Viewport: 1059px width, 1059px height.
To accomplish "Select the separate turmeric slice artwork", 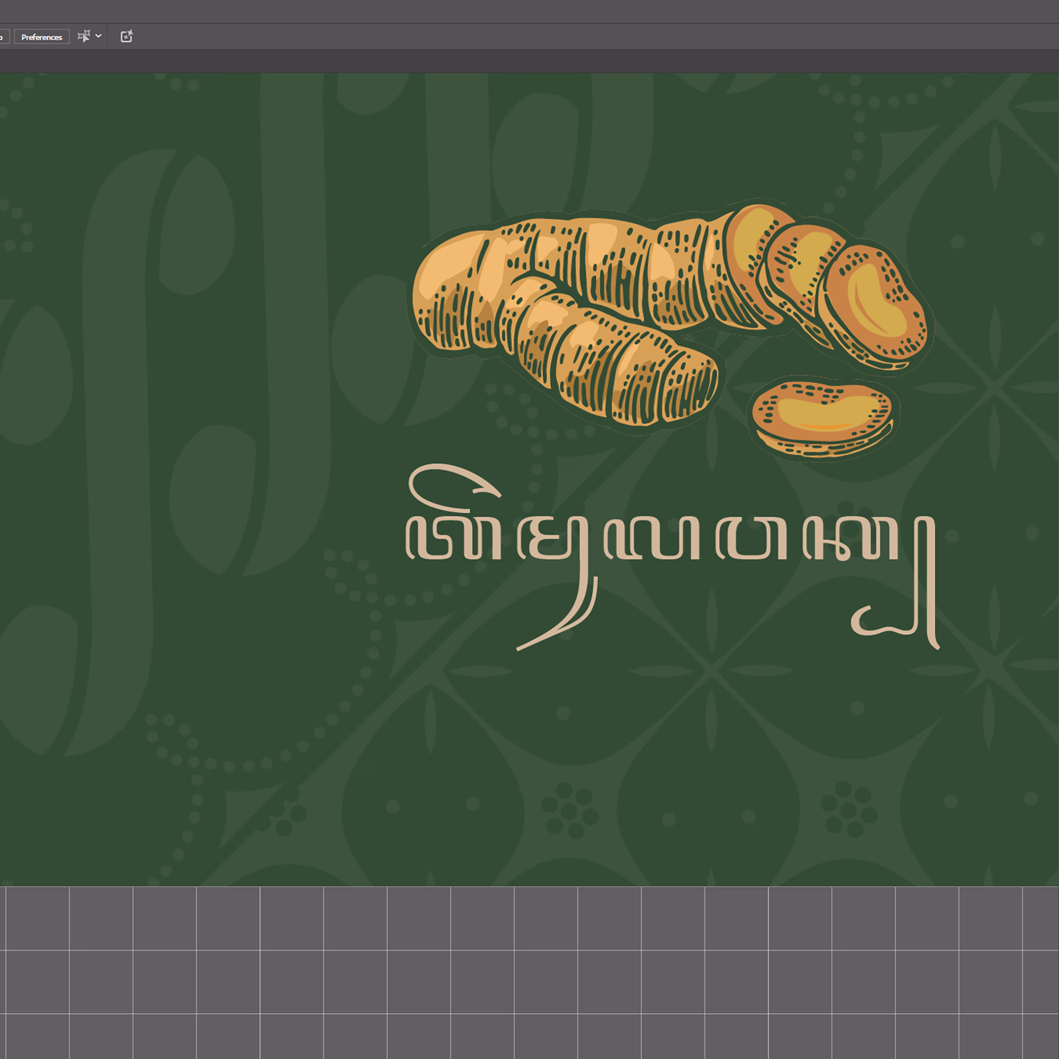I will (x=822, y=420).
